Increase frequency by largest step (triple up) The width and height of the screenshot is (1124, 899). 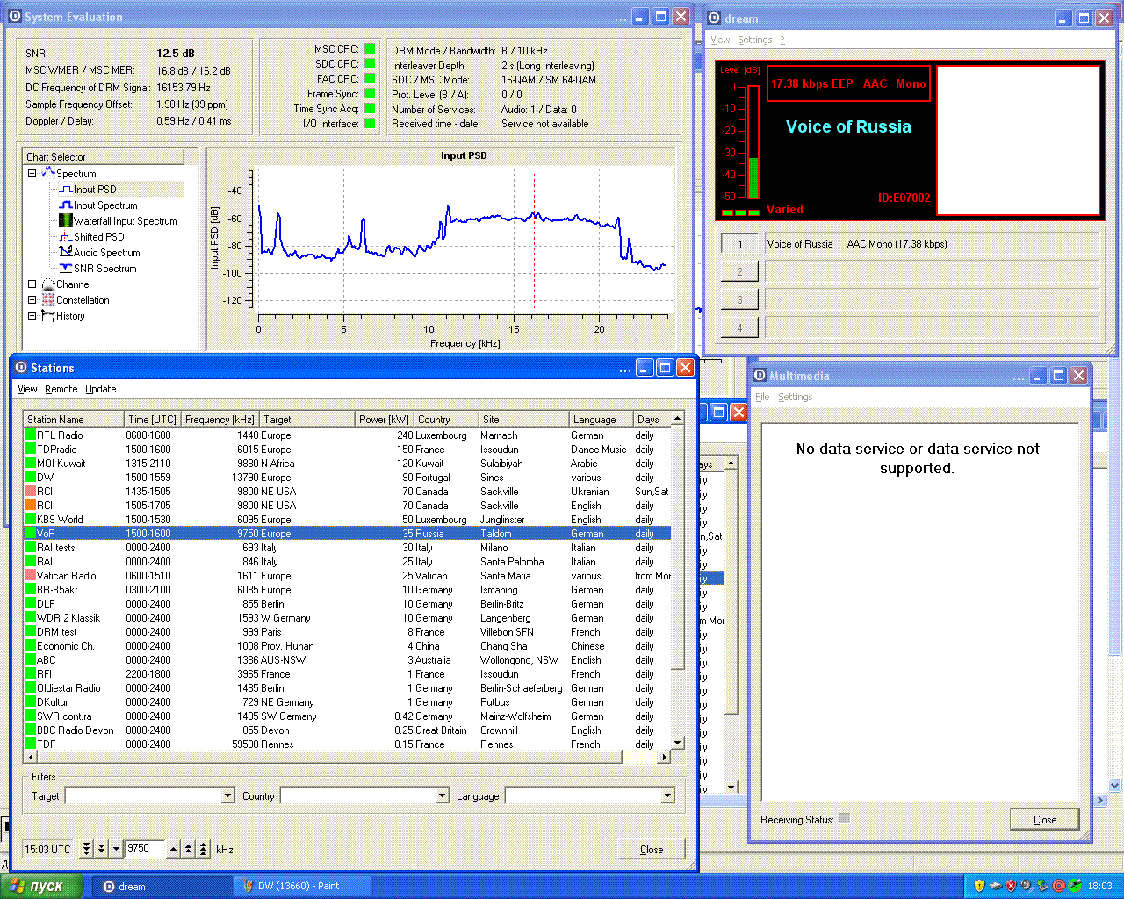tap(204, 849)
